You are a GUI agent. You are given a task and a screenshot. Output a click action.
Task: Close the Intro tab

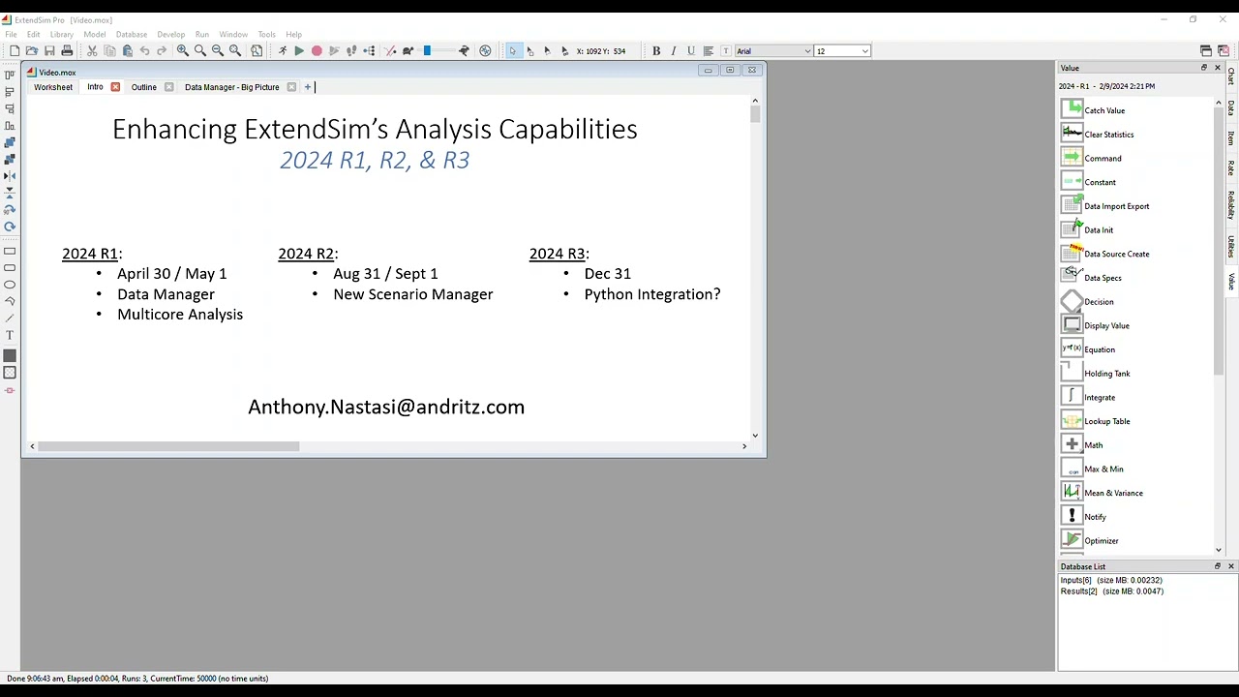tap(115, 87)
